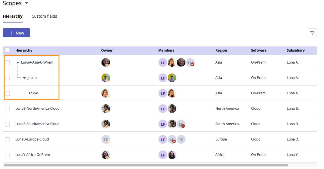The height and width of the screenshot is (169, 324).
Task: Click owner avatar for LunaA-Asia-OnPrem
Action: point(105,62)
